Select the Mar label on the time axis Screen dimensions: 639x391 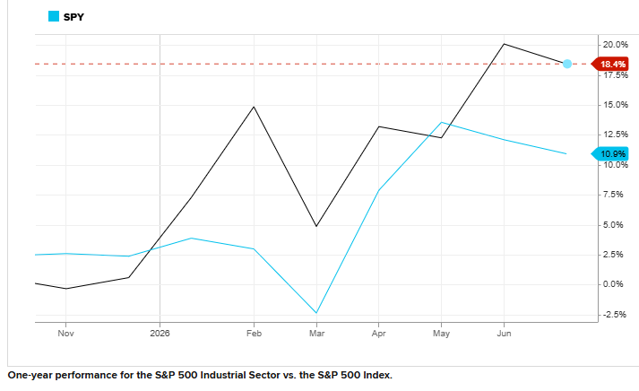[x=316, y=334]
